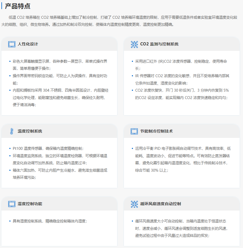Click the monitor icon beside 湿度控制功能

[x=12, y=204]
